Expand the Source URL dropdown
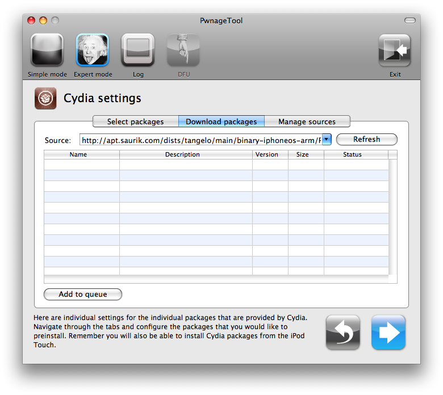The image size is (443, 395). tap(327, 140)
